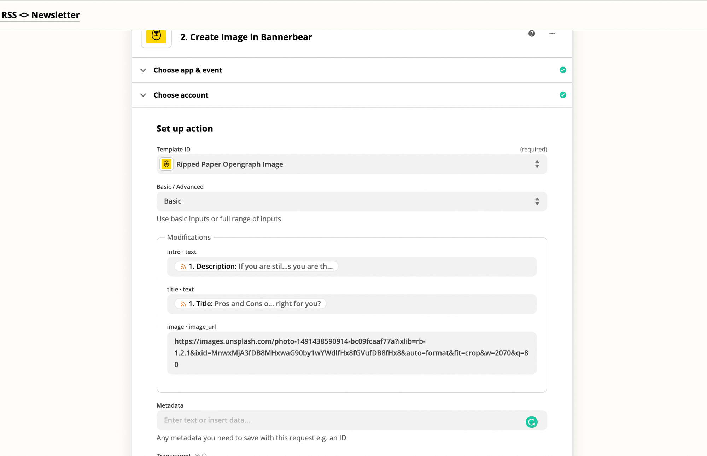The width and height of the screenshot is (707, 456).
Task: Click the Metadata text input field
Action: click(339, 420)
